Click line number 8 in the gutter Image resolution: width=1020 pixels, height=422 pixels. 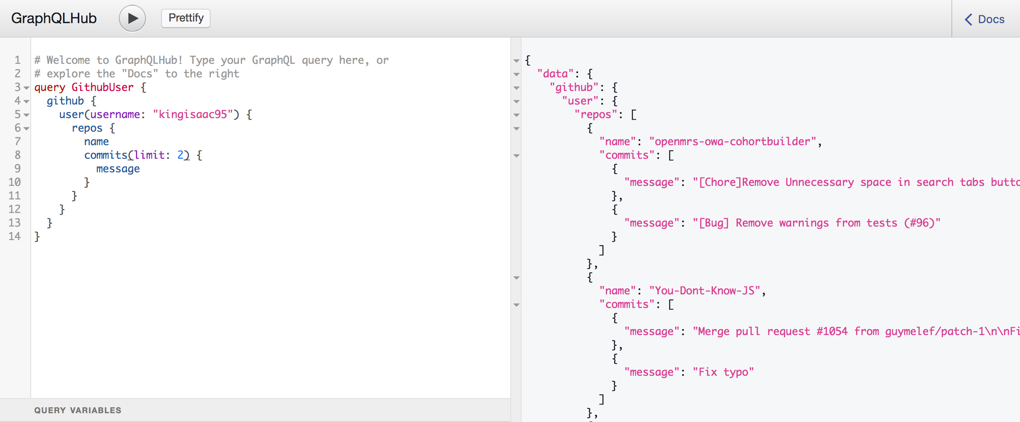[x=18, y=155]
